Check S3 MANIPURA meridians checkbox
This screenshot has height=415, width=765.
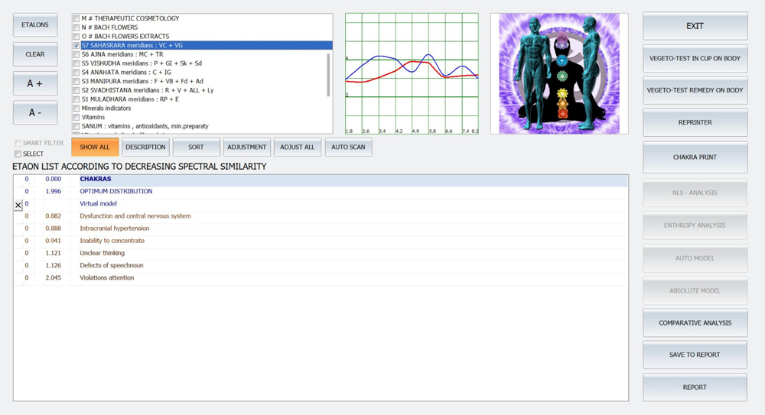pos(76,82)
